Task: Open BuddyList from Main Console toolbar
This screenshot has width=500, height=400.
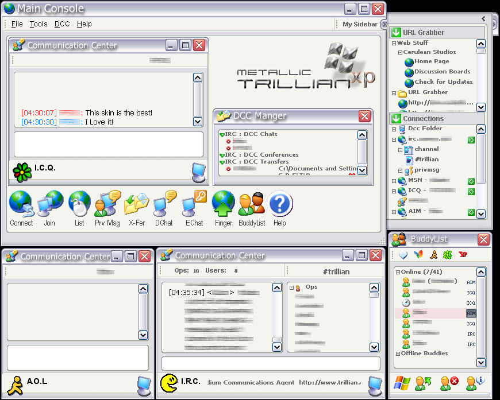Action: coord(252,204)
